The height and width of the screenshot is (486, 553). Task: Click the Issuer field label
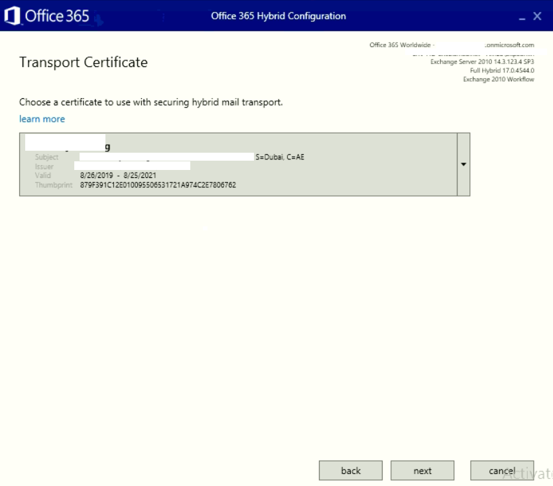tap(44, 167)
